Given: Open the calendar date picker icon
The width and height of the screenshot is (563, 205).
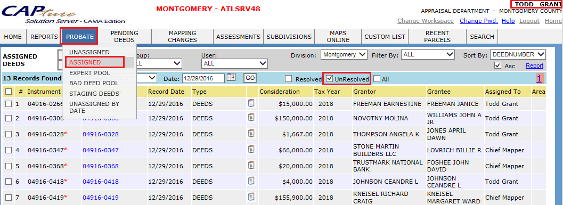Looking at the screenshot, I should pyautogui.click(x=232, y=77).
